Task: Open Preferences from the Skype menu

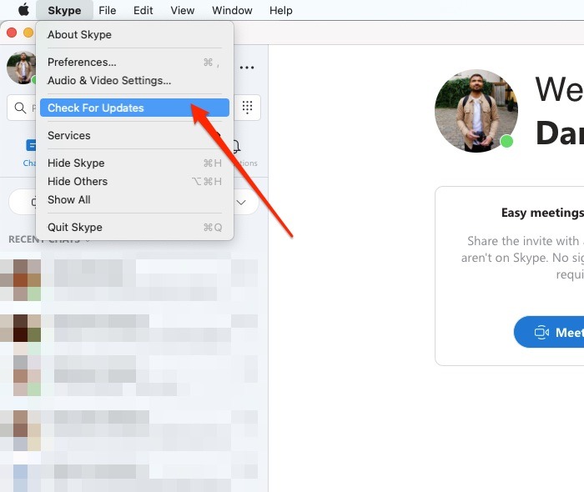Action: (x=134, y=63)
